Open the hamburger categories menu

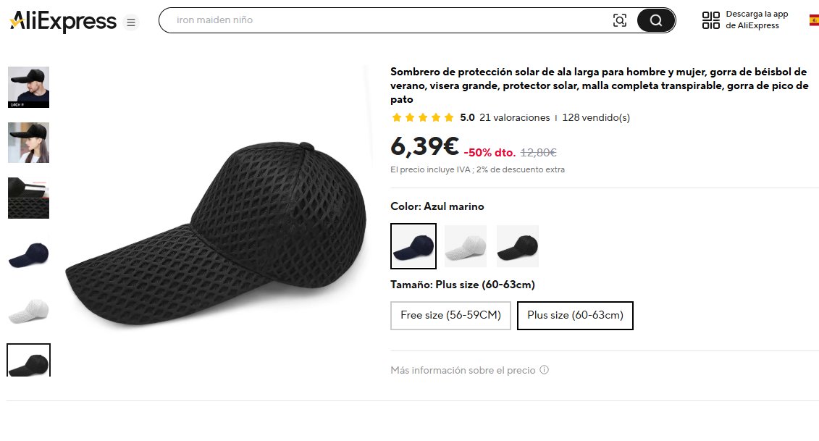131,22
